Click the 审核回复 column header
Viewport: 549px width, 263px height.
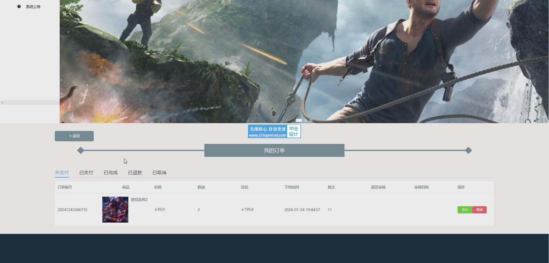422,187
